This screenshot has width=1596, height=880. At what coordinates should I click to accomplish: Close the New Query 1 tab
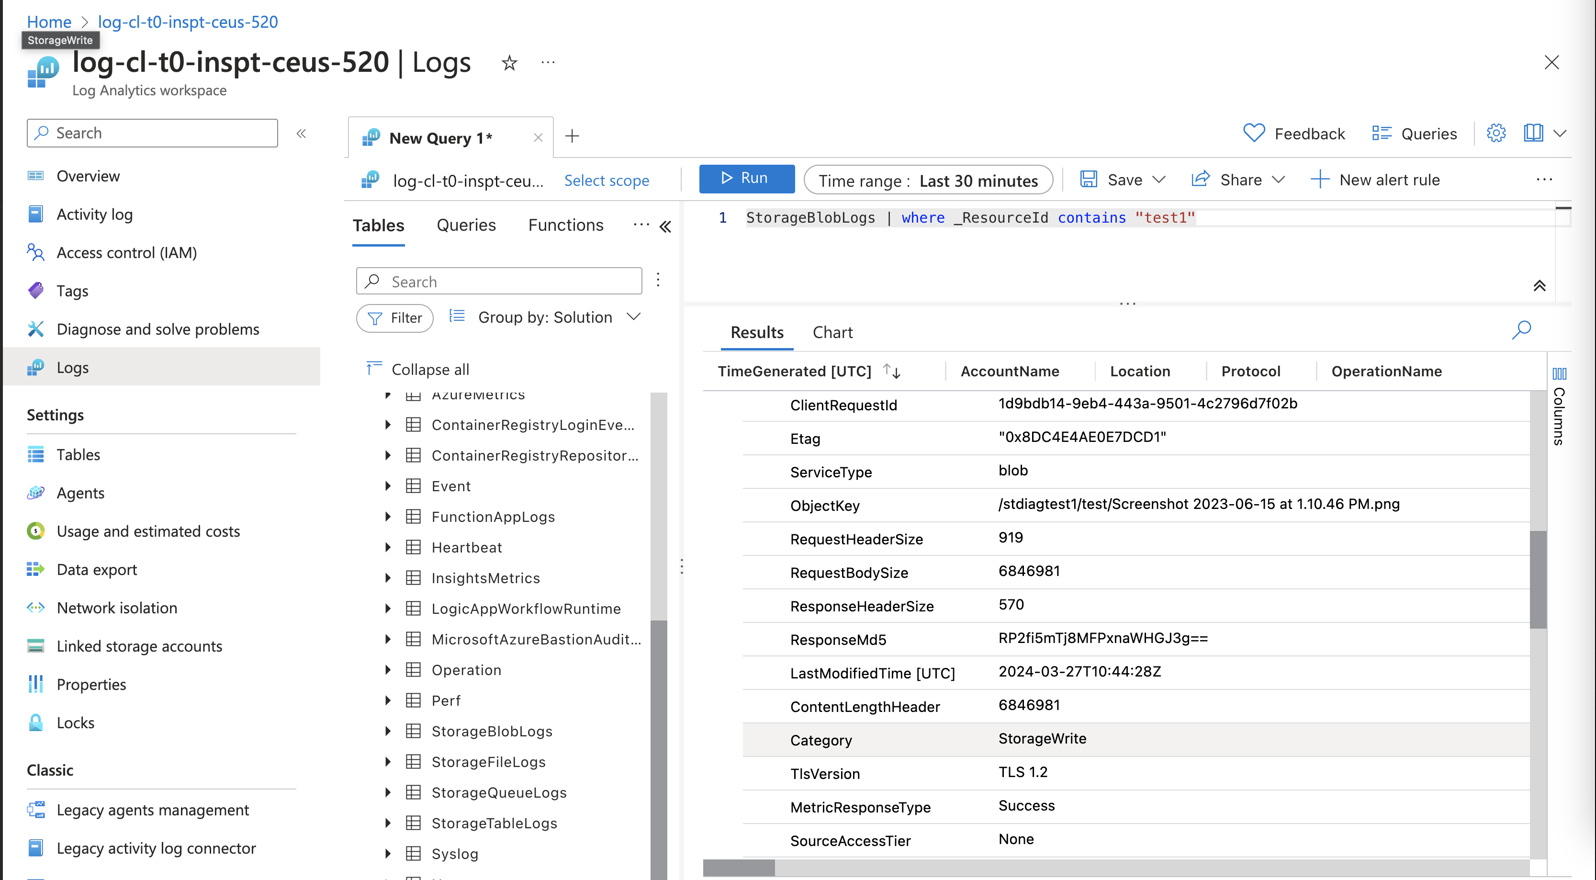[539, 137]
